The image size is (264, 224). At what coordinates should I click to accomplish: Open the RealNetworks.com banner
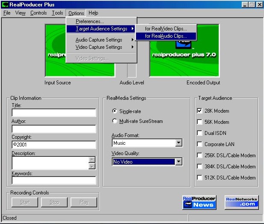(x=241, y=202)
